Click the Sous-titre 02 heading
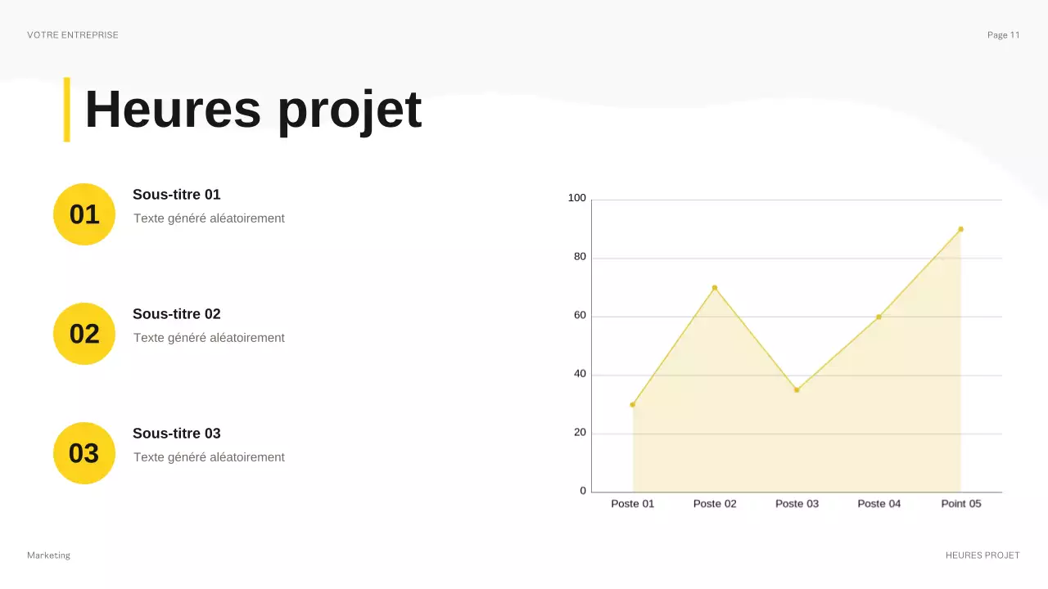 177,314
